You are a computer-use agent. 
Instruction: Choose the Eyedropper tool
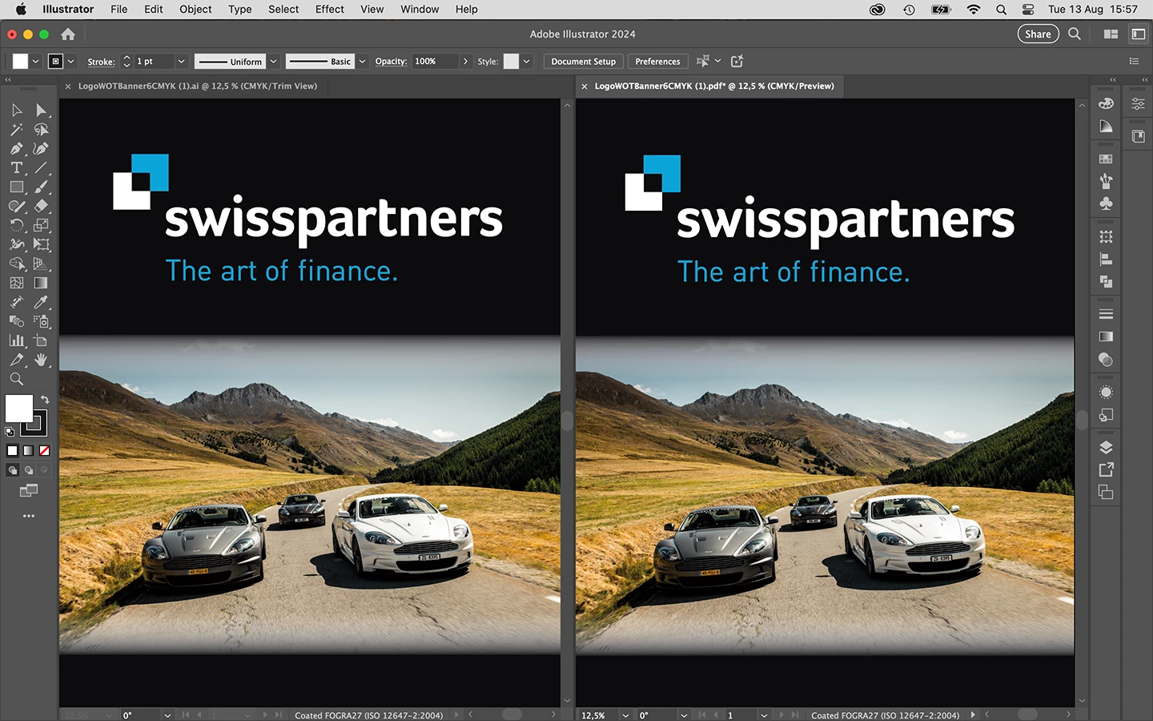(x=42, y=302)
